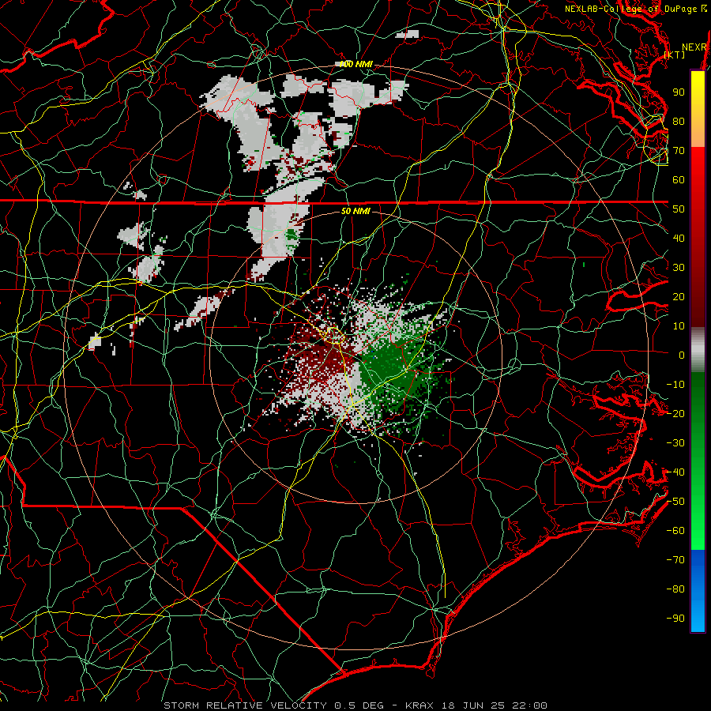
Task: Click the NEXR label above the color bar
Action: [x=694, y=47]
